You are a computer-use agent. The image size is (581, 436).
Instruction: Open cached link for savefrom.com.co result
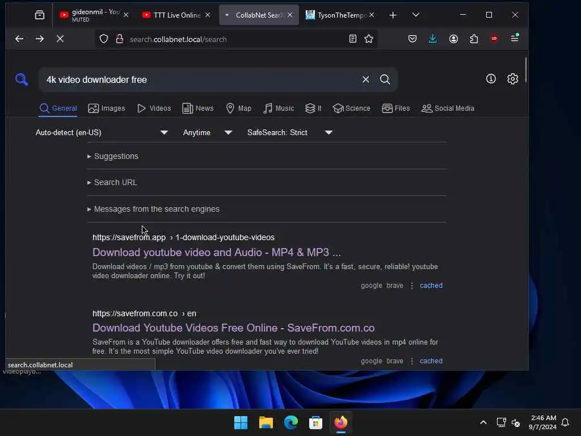click(x=431, y=360)
